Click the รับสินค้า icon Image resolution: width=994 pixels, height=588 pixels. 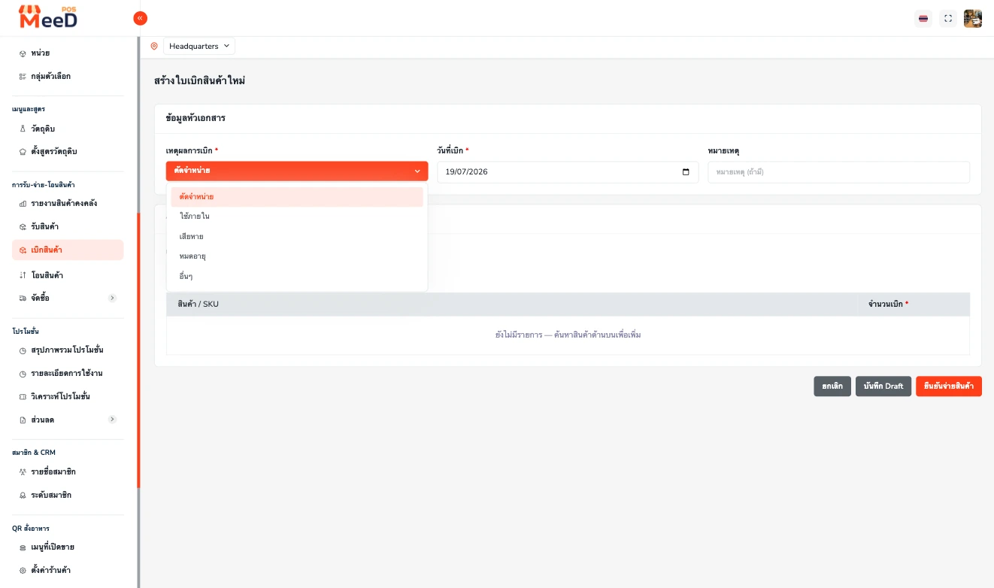click(23, 226)
